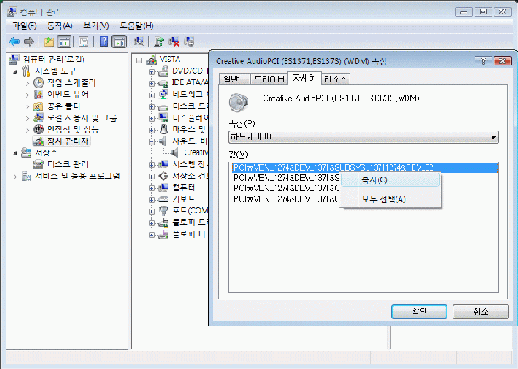
Task: Click the Task Scheduler clock icon
Action: tap(38, 82)
